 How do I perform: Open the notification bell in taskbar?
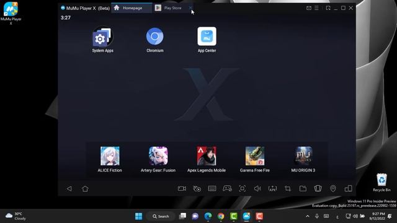(390, 216)
